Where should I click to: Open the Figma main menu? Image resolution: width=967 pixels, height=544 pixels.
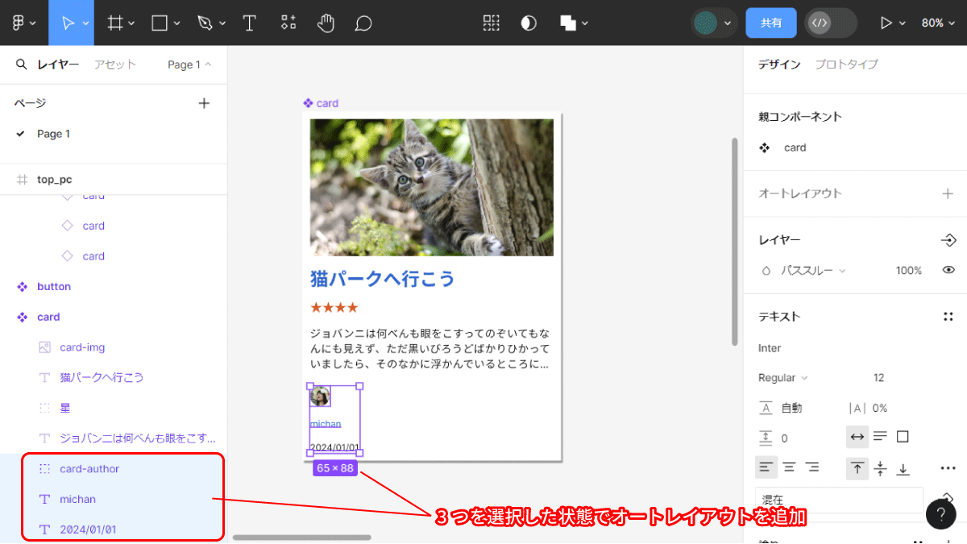[x=19, y=23]
